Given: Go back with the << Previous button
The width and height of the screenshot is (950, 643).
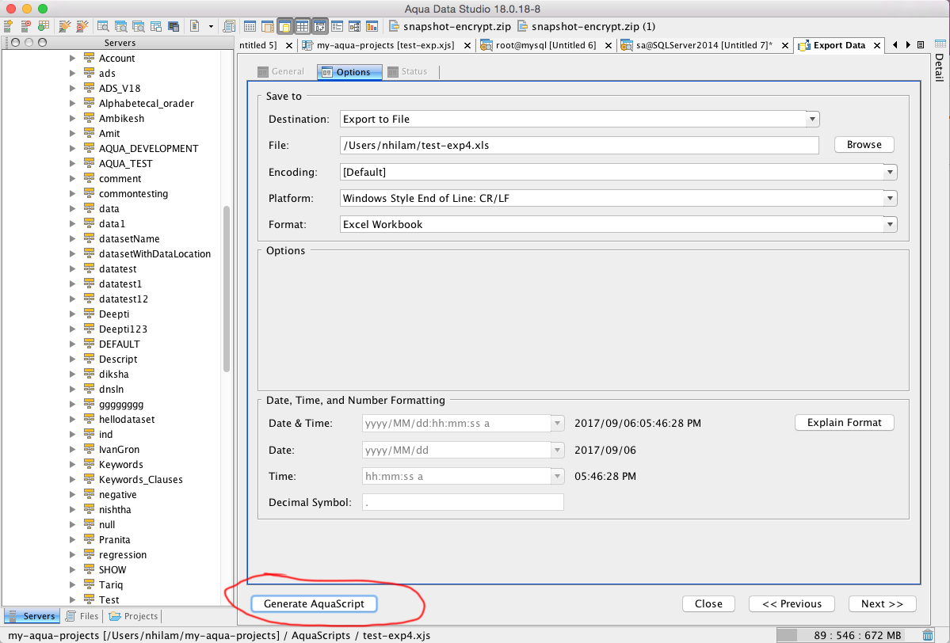Looking at the screenshot, I should pos(792,603).
